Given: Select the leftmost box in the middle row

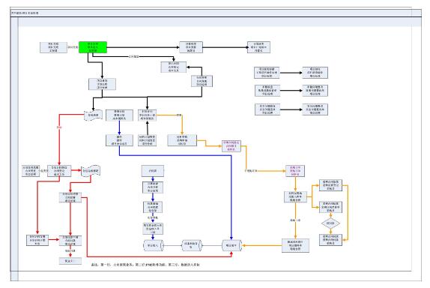Looking at the screenshot, I should pos(31,171).
